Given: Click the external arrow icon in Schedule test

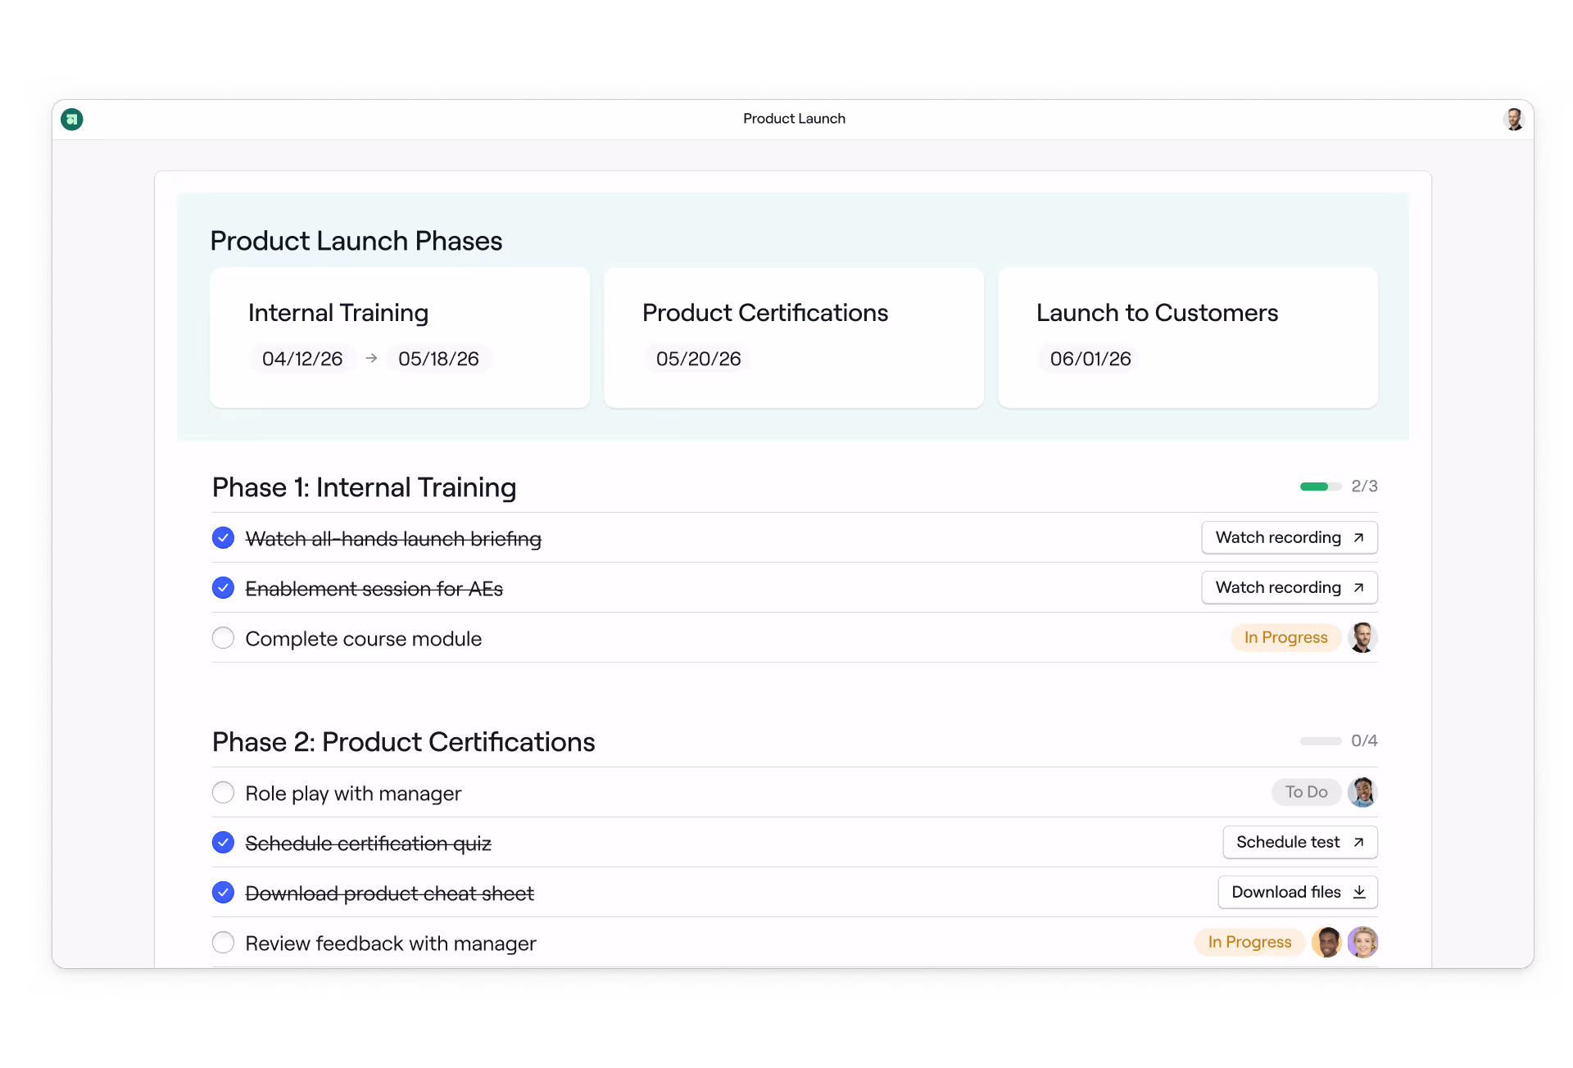Looking at the screenshot, I should click(x=1358, y=842).
